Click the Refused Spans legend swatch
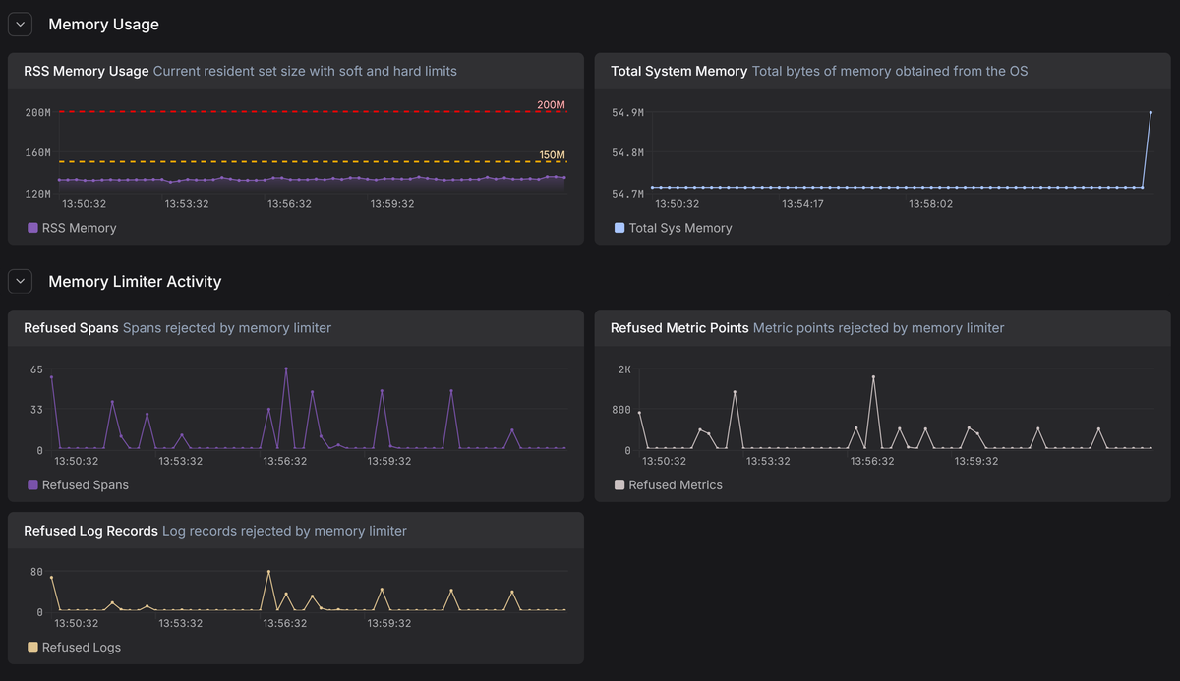Image resolution: width=1180 pixels, height=681 pixels. click(32, 485)
